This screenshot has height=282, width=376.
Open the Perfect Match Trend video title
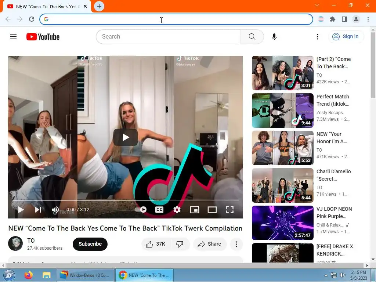[333, 100]
